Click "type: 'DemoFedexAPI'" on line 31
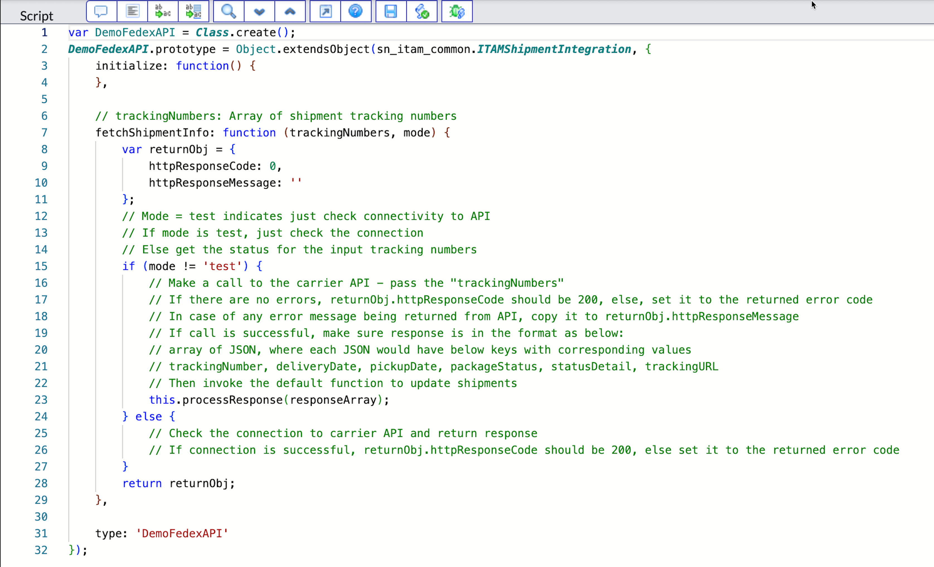 tap(162, 533)
